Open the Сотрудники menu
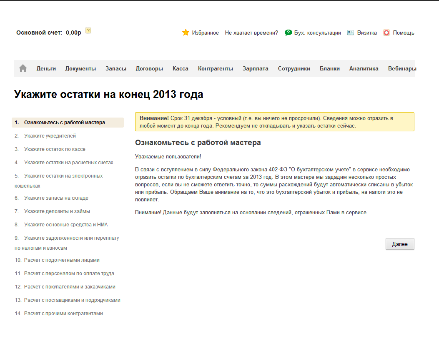 [294, 69]
